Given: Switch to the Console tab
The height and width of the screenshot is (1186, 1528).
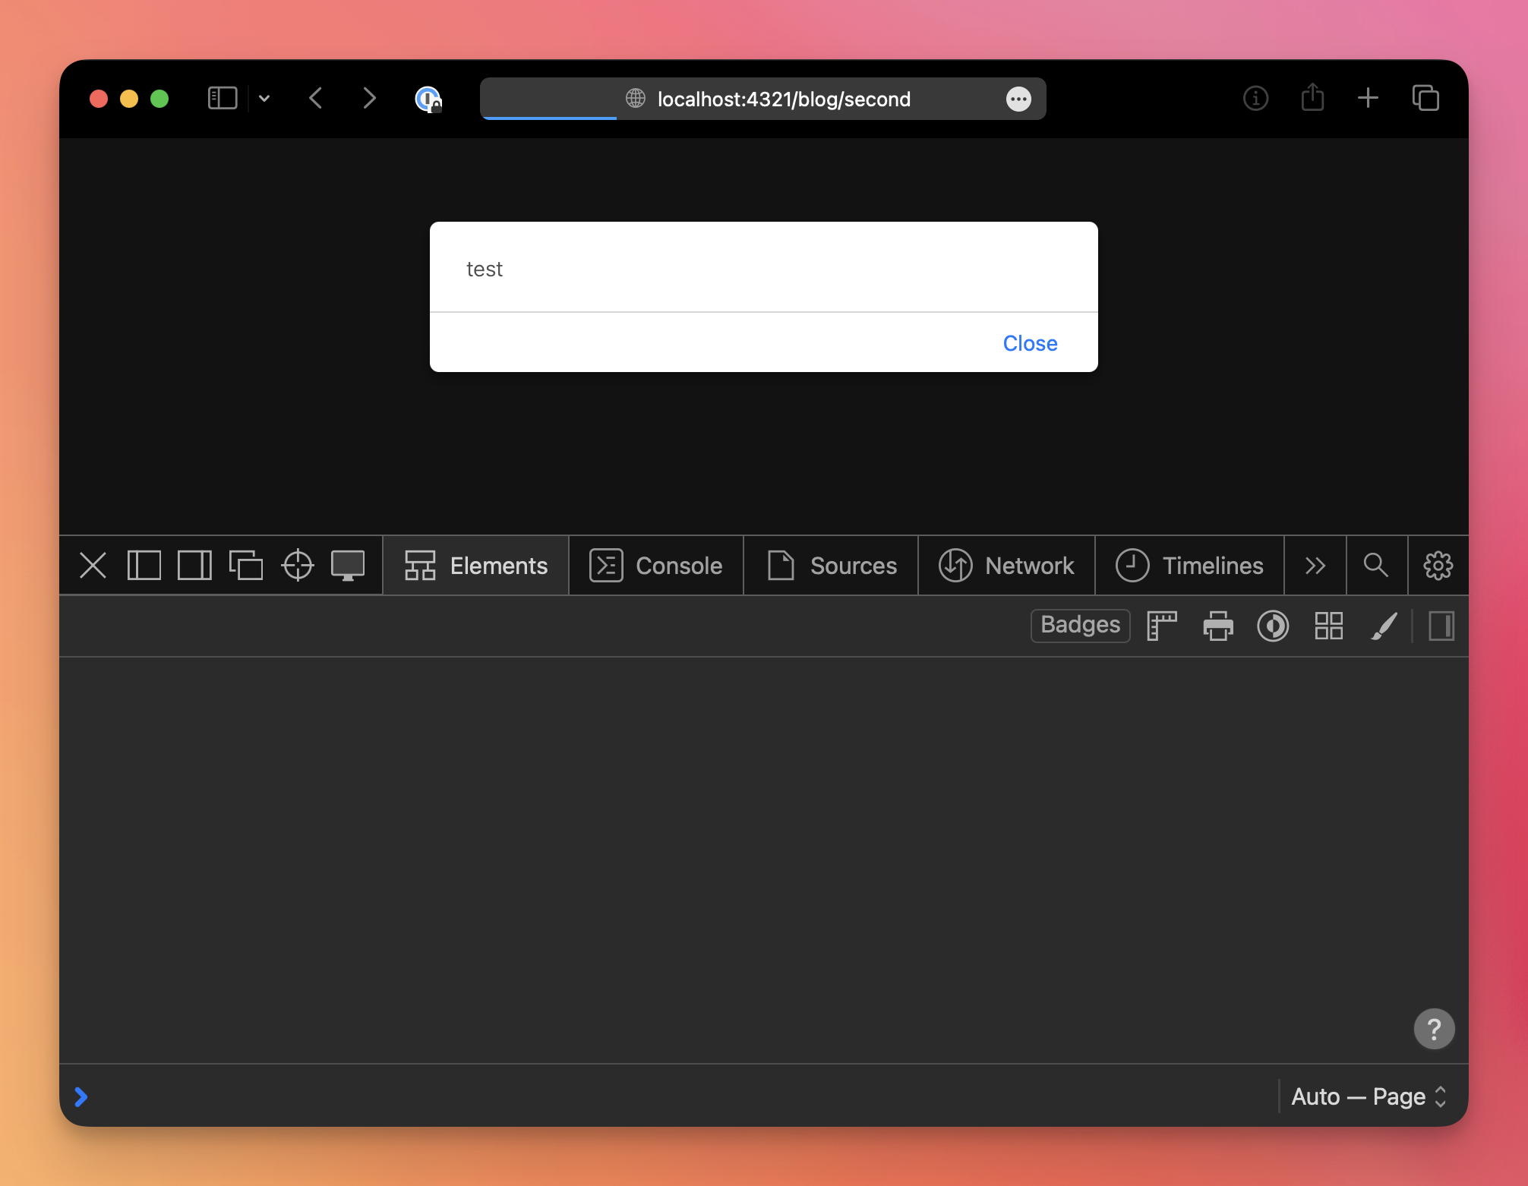Looking at the screenshot, I should [x=656, y=566].
